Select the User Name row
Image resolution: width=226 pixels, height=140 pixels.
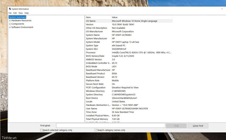coord(129,109)
